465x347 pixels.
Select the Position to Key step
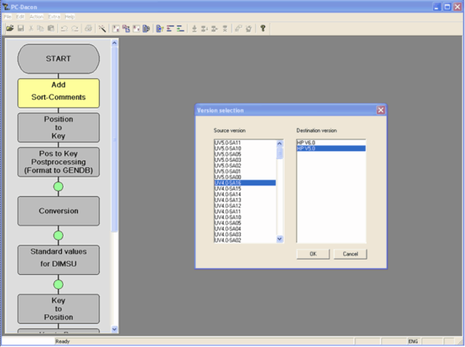point(58,128)
